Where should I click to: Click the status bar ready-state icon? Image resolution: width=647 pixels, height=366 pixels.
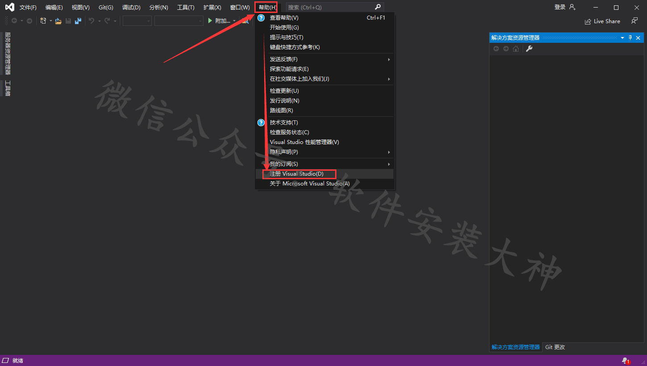coord(6,360)
